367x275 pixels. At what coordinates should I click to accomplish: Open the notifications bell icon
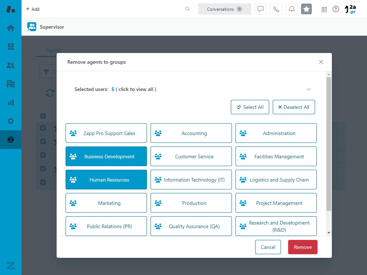tap(292, 9)
